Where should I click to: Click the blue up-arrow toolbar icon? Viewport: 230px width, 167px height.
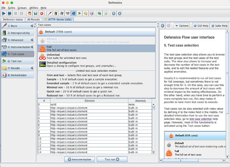click(113, 13)
